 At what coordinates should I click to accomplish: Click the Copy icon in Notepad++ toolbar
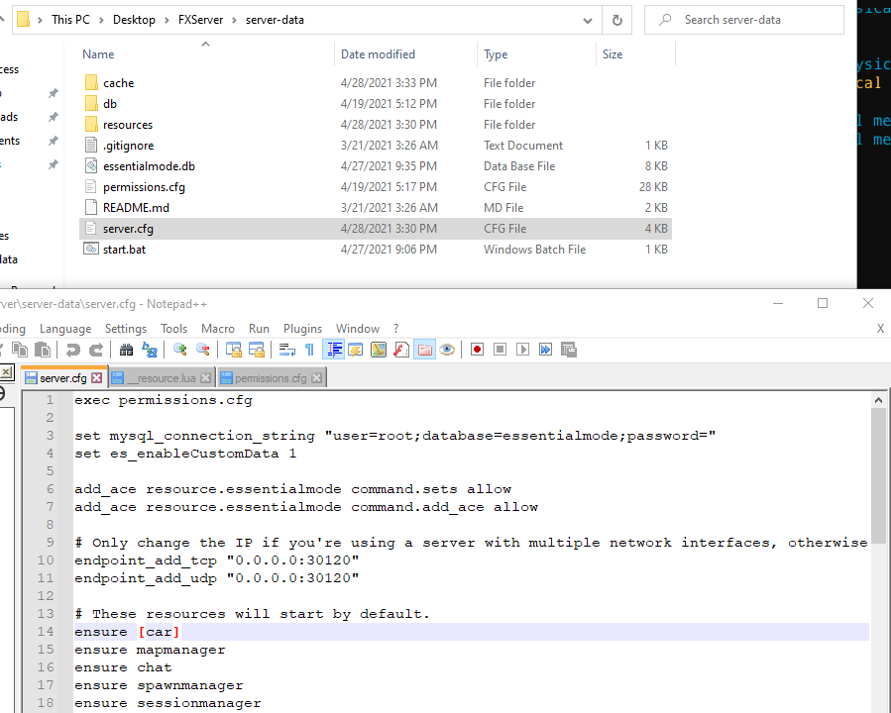(20, 350)
